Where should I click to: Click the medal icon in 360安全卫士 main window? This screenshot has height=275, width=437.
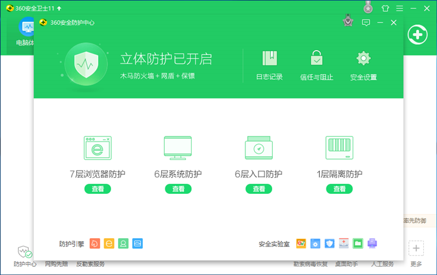point(368,7)
